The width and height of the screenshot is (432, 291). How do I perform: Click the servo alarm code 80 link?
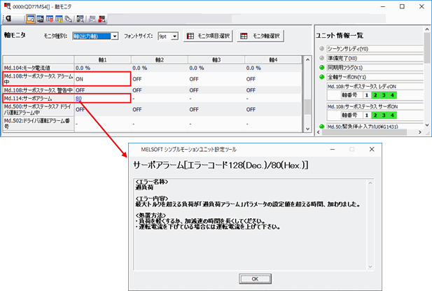coord(80,99)
